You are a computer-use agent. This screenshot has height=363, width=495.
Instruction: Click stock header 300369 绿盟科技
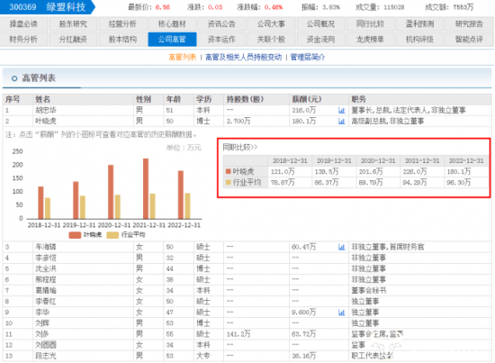click(48, 7)
